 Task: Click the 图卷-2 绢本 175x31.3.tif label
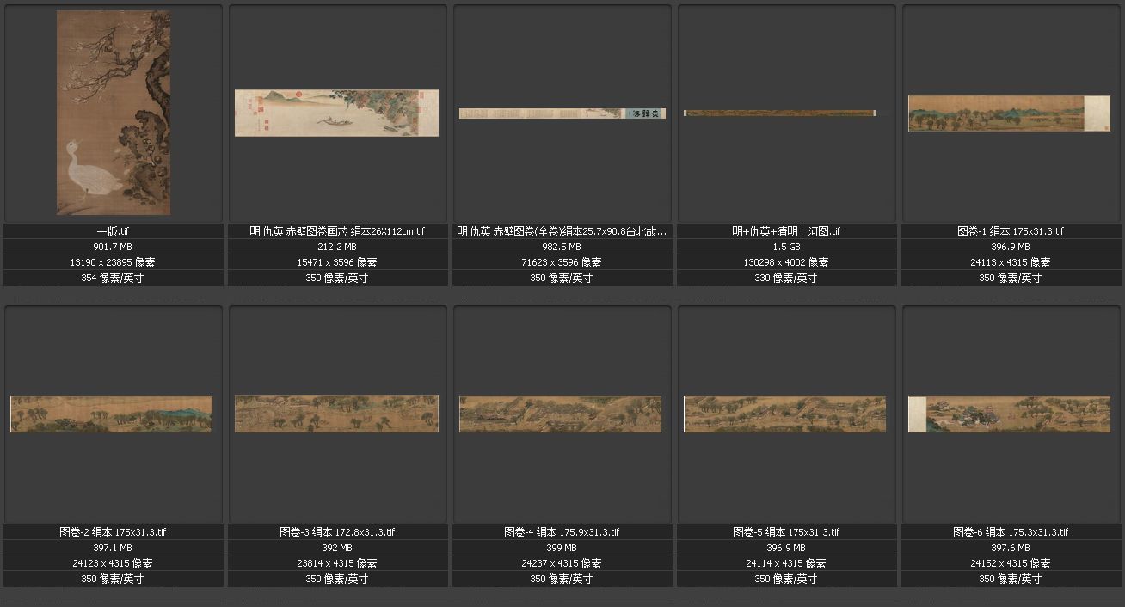pyautogui.click(x=113, y=532)
